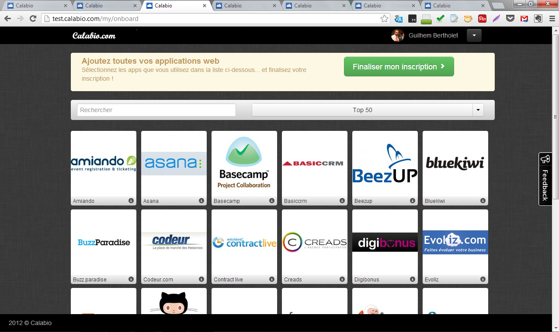Screen dimensions: 559x332
Task: Click the info icon on Amiando tile
Action: [131, 201]
